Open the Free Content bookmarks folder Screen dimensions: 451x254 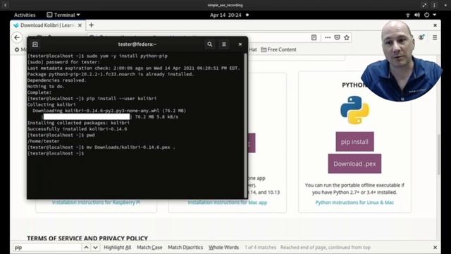click(x=278, y=49)
